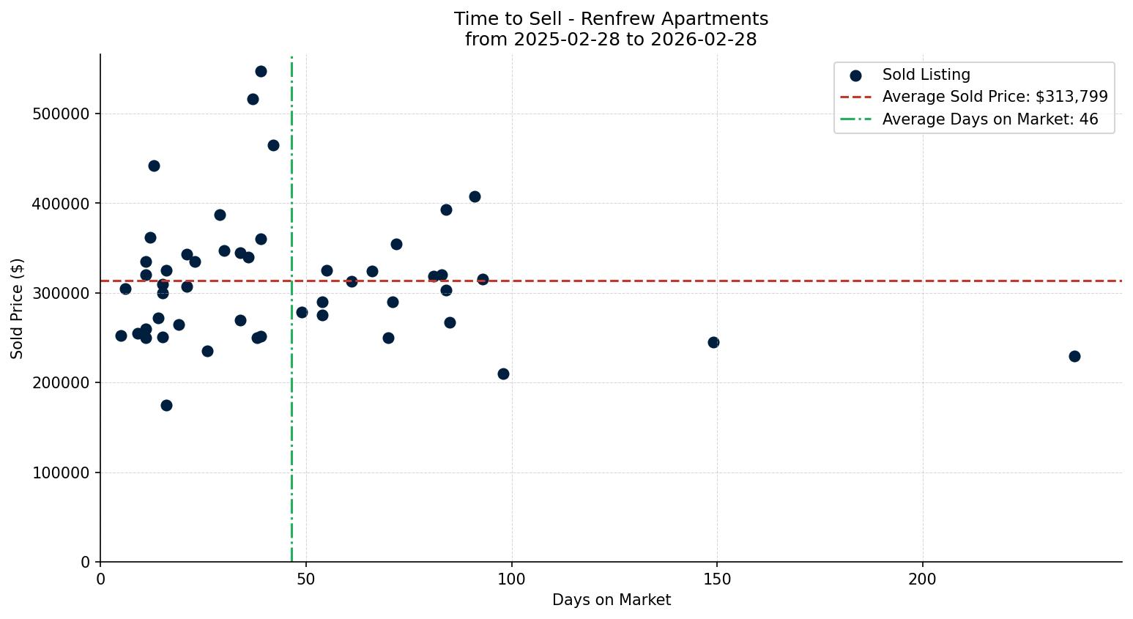Select the highest-priced sold listing dot
Screen dimensions: 1133x619
tap(261, 71)
